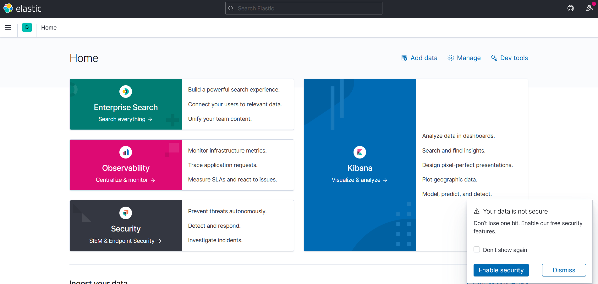This screenshot has width=598, height=284.
Task: Click the Add data icon
Action: pyautogui.click(x=404, y=58)
